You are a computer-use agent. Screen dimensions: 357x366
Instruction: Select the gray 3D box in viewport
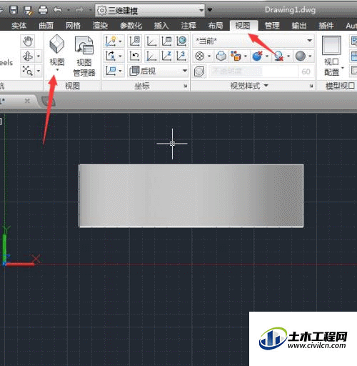click(x=191, y=196)
